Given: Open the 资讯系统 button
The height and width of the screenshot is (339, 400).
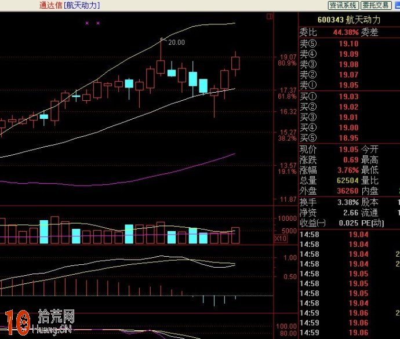Looking at the screenshot, I should click(x=343, y=5).
